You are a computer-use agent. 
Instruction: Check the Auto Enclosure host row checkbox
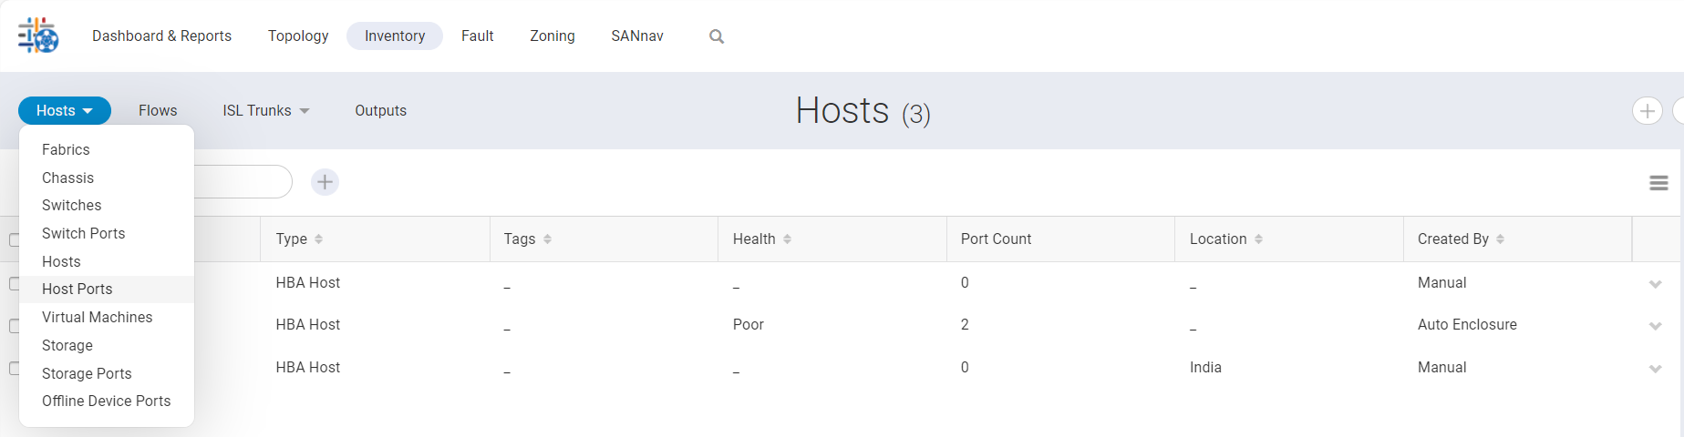click(x=14, y=326)
